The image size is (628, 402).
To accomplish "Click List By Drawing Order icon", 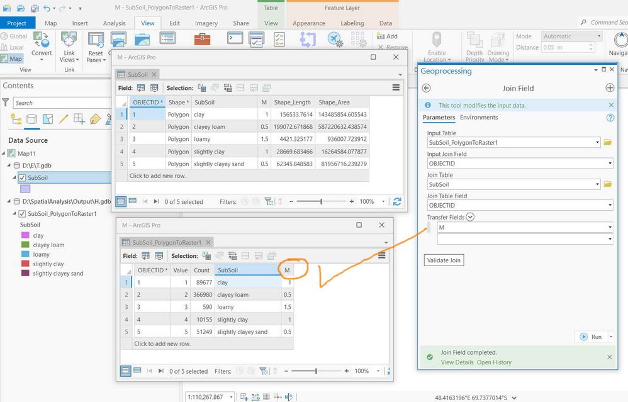I will [x=16, y=119].
